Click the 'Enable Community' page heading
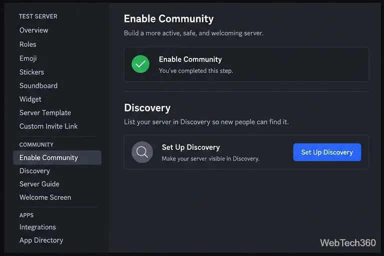Viewport: 384px width, 256px height. click(168, 19)
